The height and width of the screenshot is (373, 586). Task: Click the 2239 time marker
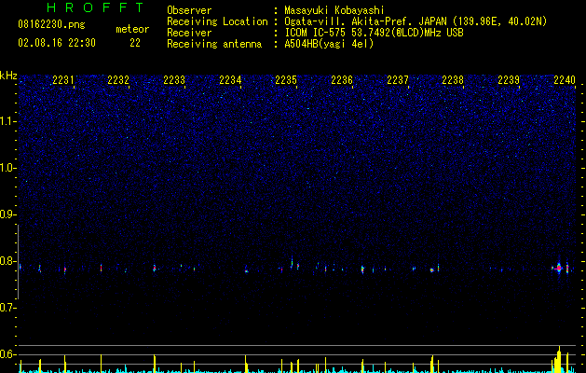(x=509, y=80)
